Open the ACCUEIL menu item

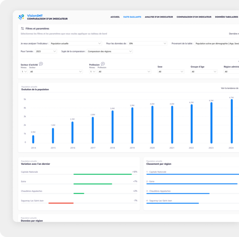coord(115,17)
